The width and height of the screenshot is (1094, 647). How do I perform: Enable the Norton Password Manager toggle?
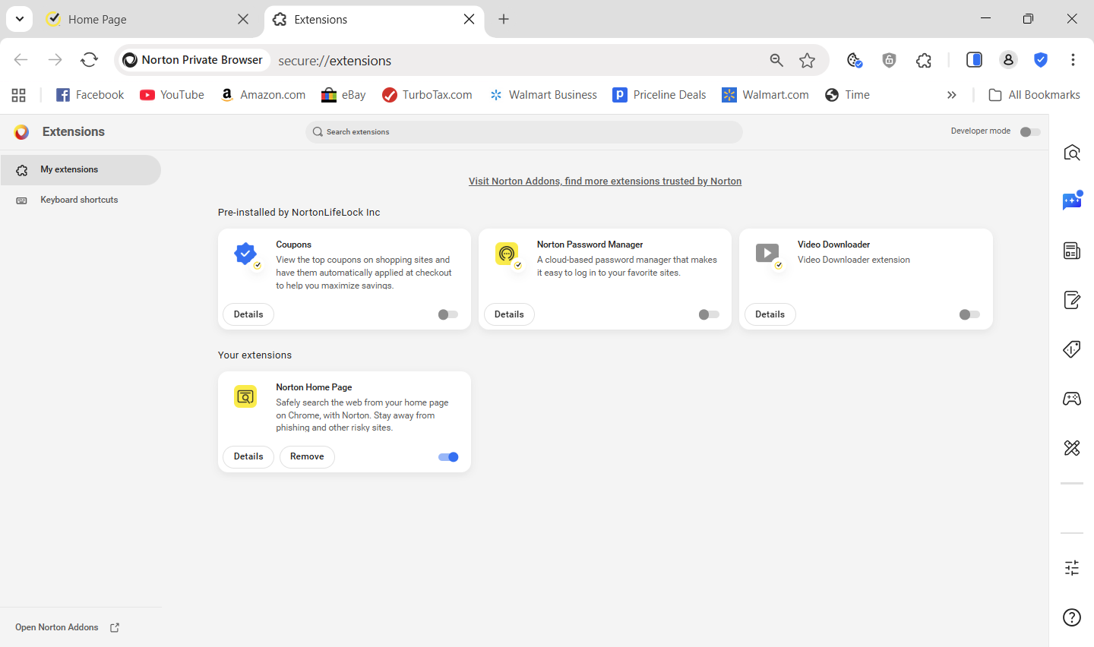[x=709, y=314]
